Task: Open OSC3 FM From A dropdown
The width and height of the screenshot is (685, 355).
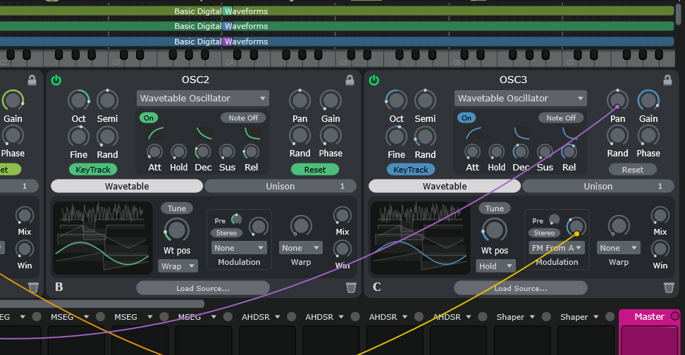Action: click(557, 247)
